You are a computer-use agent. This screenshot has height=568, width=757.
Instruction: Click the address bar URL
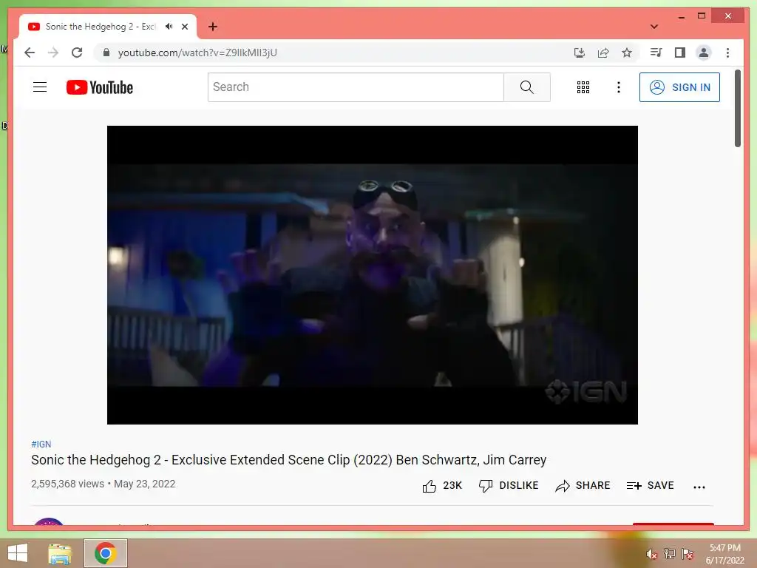[x=197, y=53]
